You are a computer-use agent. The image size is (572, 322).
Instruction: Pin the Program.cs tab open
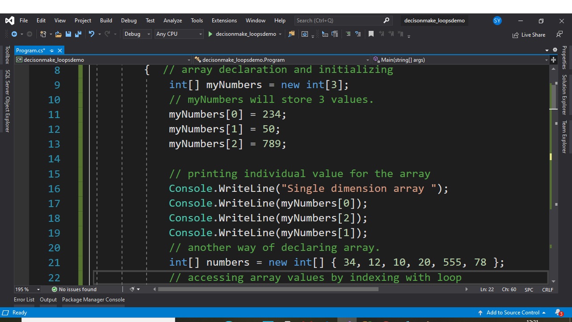tap(51, 50)
